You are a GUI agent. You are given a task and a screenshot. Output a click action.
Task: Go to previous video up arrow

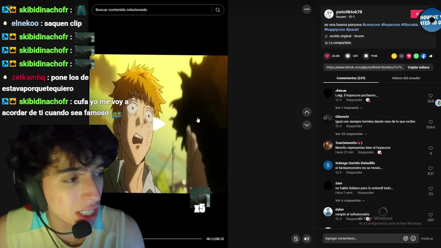tap(307, 112)
